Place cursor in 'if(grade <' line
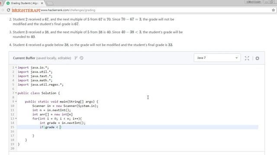This screenshot has height=155, width=277. tap(51, 127)
